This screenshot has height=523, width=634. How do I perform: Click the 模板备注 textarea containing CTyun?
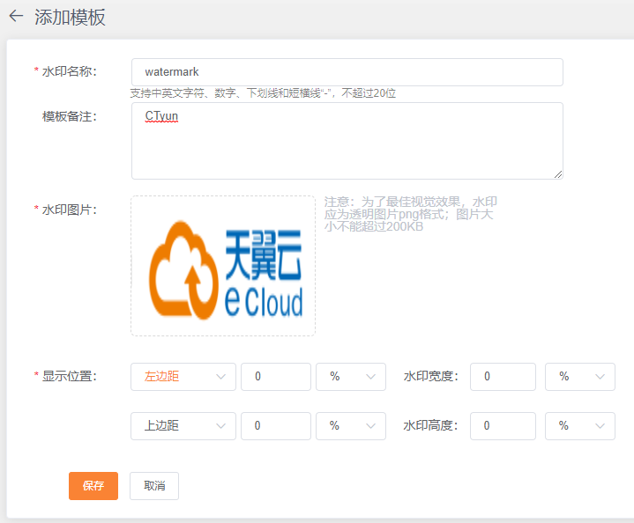[x=347, y=141]
